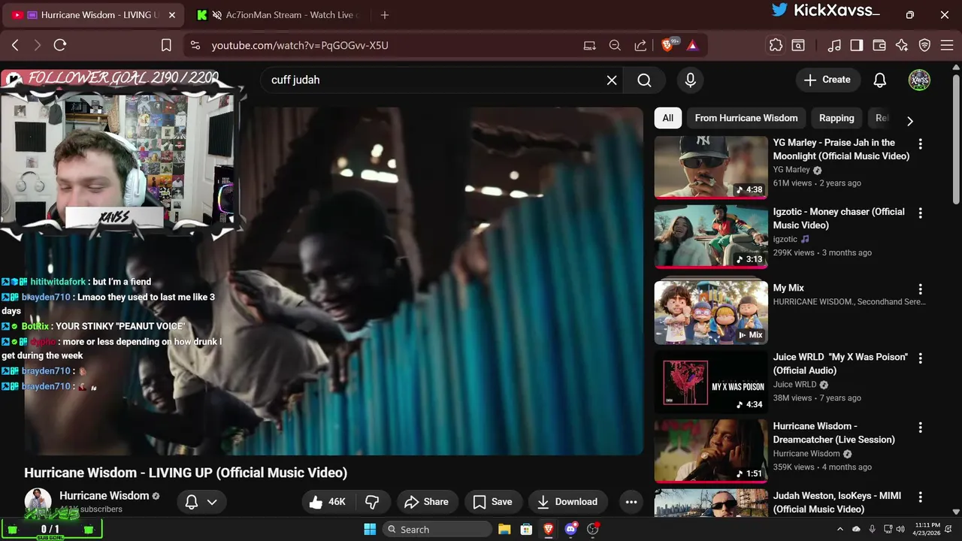Open Brave Shields lion icon
Viewport: 962px width, 541px height.
[x=668, y=45]
